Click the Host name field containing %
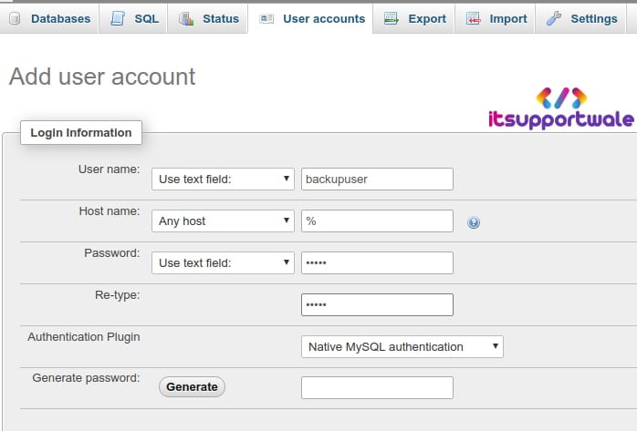The height and width of the screenshot is (431, 637). tap(377, 221)
